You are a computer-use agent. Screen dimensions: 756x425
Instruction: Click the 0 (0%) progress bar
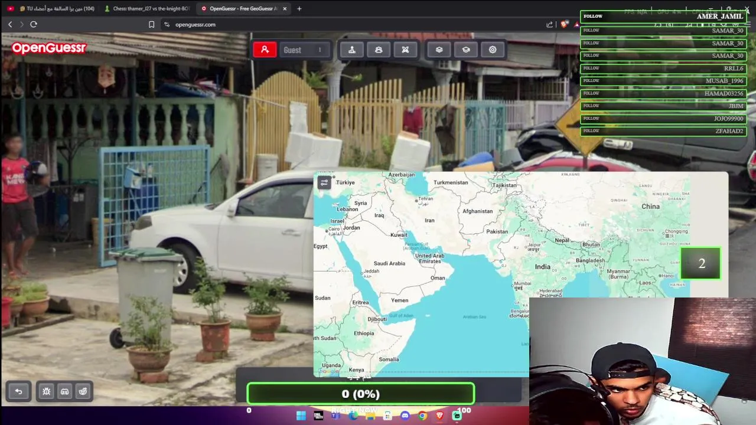coord(360,394)
